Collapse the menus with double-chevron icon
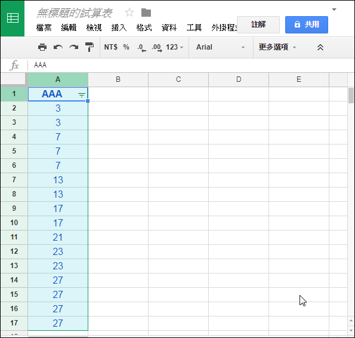Image resolution: width=355 pixels, height=338 pixels. click(320, 47)
